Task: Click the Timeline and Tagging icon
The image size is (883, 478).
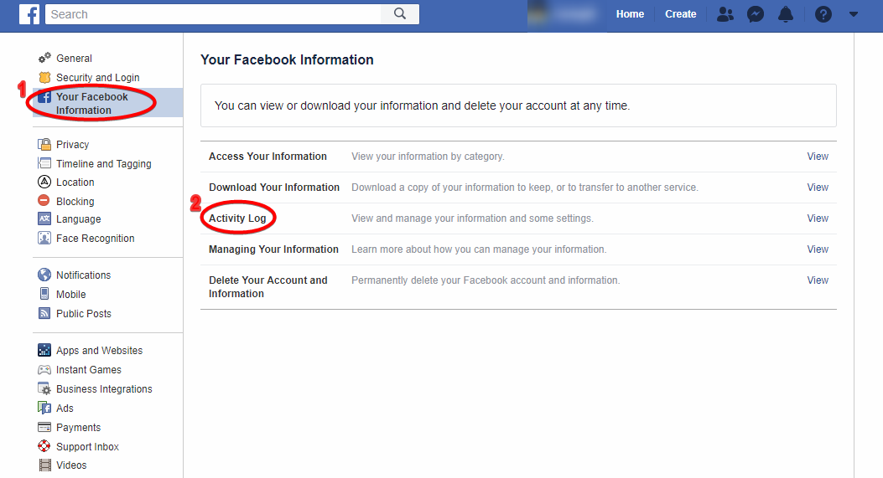Action: pyautogui.click(x=44, y=163)
